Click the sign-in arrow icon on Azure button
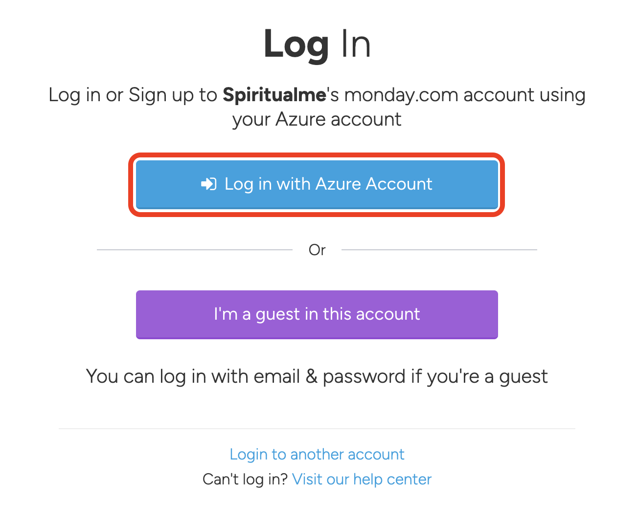This screenshot has height=525, width=638. [x=209, y=184]
